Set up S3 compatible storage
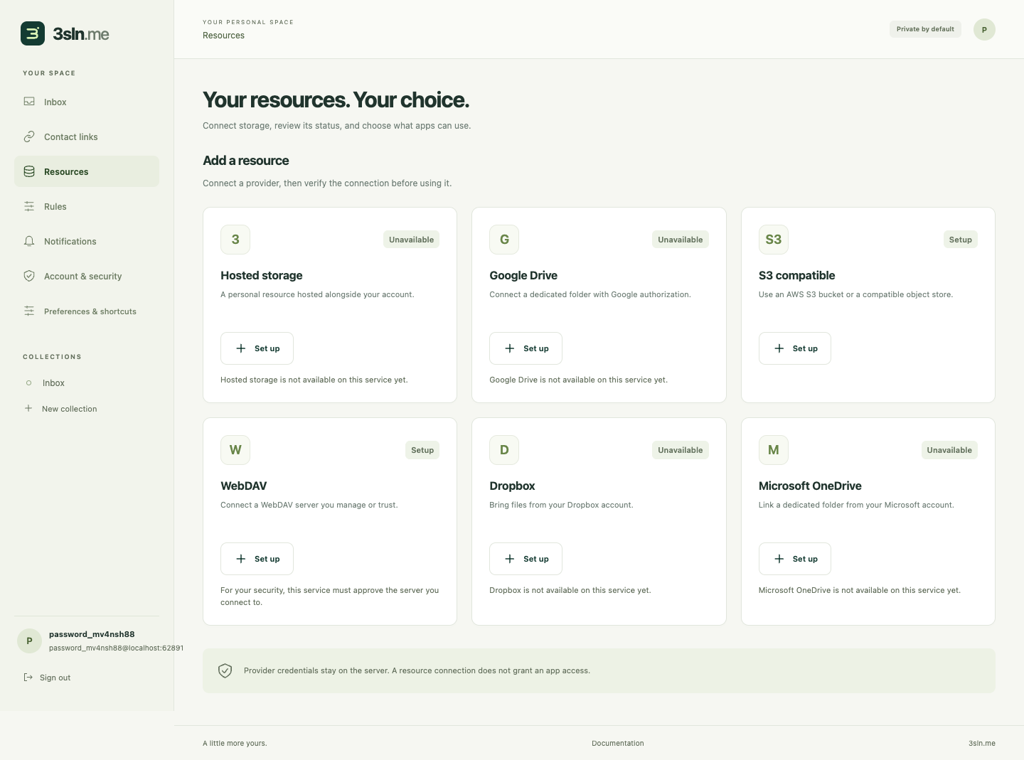Viewport: 1024px width, 760px height. point(795,348)
